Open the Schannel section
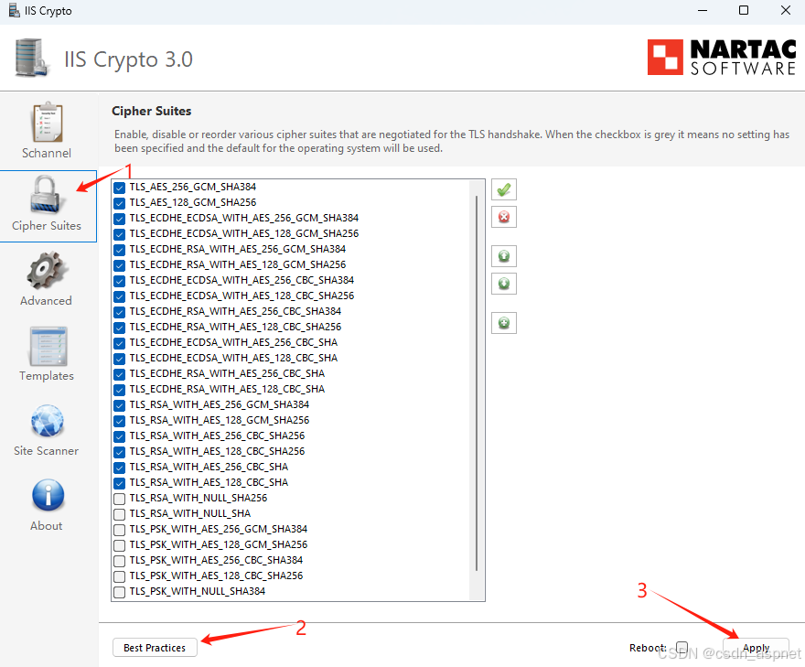The width and height of the screenshot is (805, 667). (x=48, y=131)
